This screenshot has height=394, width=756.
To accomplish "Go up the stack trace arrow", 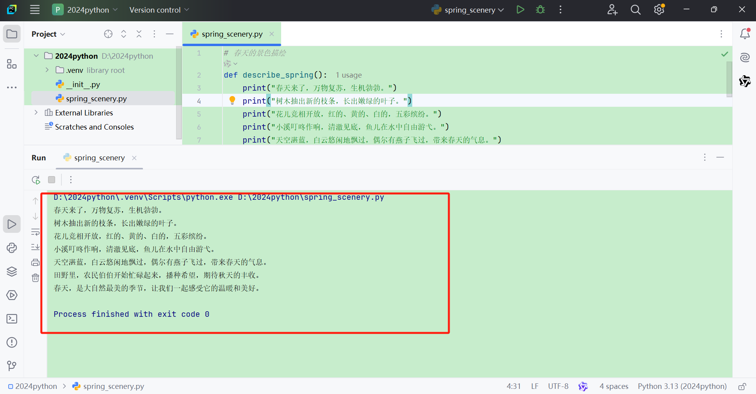I will pos(35,201).
